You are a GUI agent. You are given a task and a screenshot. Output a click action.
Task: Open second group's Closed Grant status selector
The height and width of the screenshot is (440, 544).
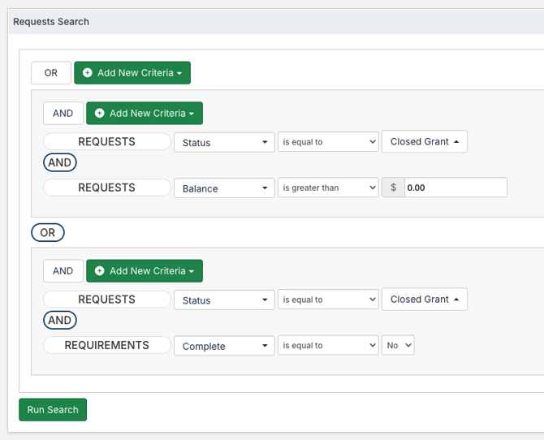[424, 299]
